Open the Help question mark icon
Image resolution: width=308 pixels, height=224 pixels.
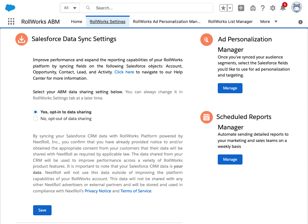click(263, 8)
